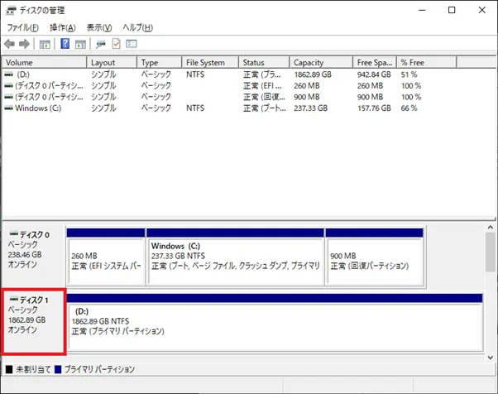Click the scroll down arrow in disk pane

tap(490, 358)
